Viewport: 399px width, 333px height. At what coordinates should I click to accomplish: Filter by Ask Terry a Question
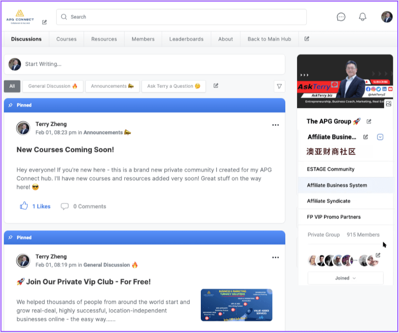173,86
